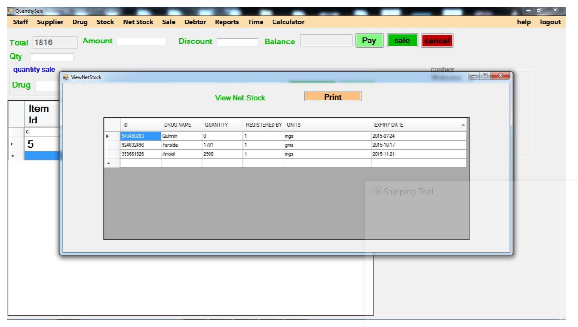Click the red cancel button
Screen dimensions: 578x327
437,41
